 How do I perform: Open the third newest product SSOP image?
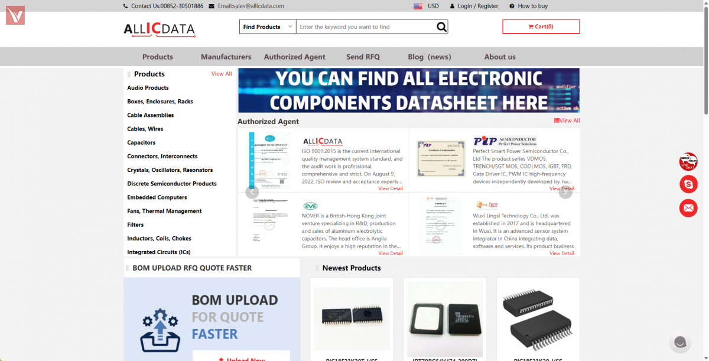coord(538,319)
